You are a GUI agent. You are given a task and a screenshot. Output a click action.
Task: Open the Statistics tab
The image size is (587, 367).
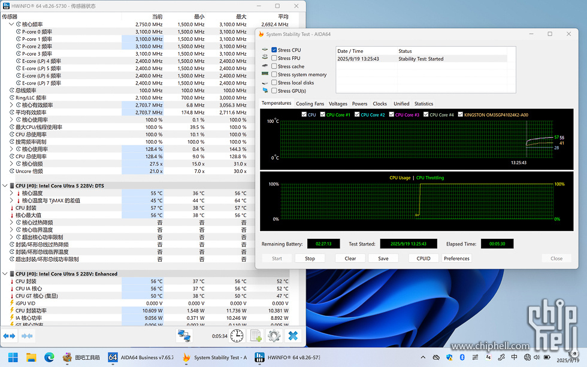[x=424, y=104]
